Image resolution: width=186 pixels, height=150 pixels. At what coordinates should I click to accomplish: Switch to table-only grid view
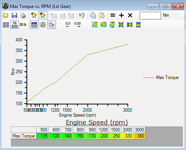[x=6, y=25]
